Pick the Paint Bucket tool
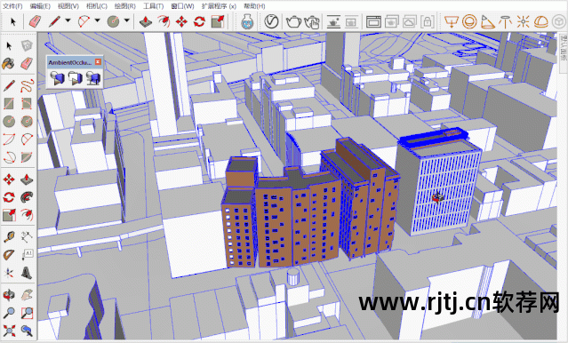Screen dimensions: 568x343 coord(8,64)
